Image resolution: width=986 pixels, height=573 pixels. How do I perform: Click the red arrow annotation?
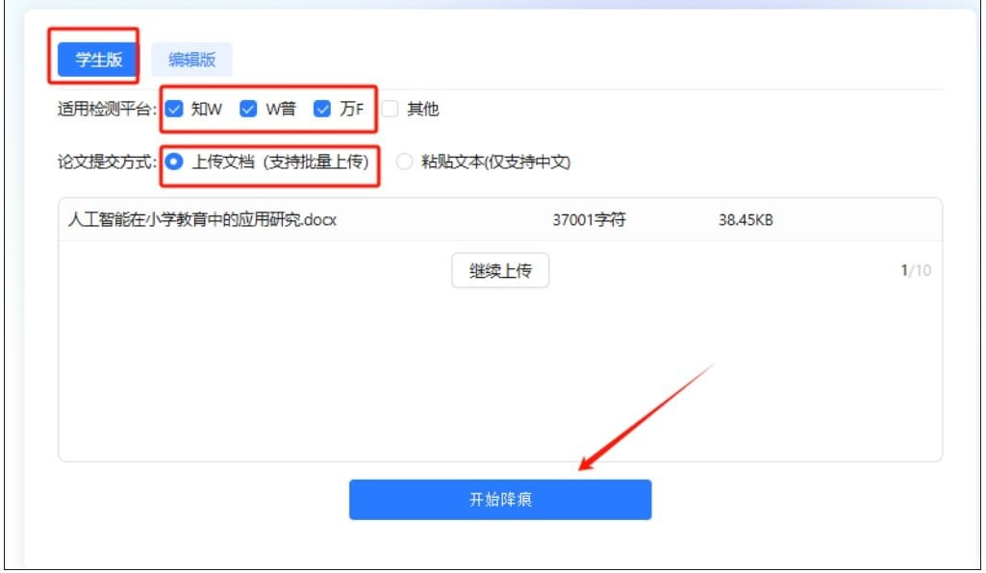(x=646, y=416)
